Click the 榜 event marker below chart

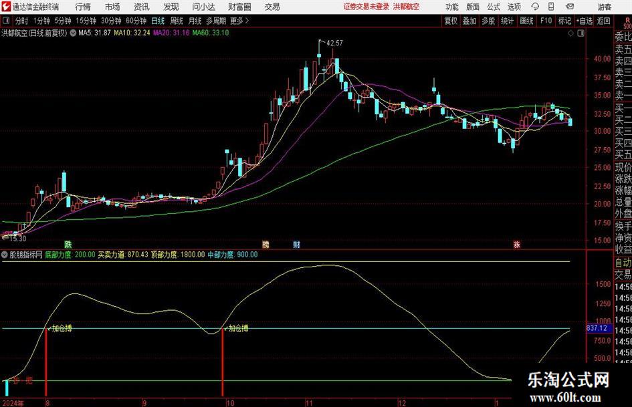(266, 244)
